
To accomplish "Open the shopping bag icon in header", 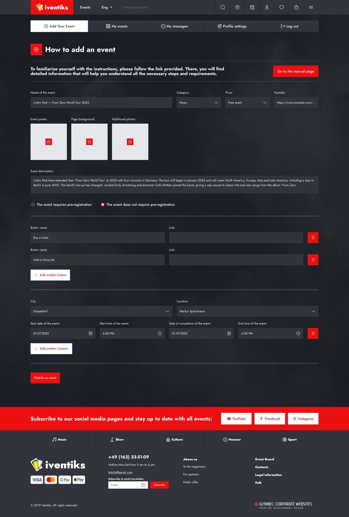I will tap(296, 7).
